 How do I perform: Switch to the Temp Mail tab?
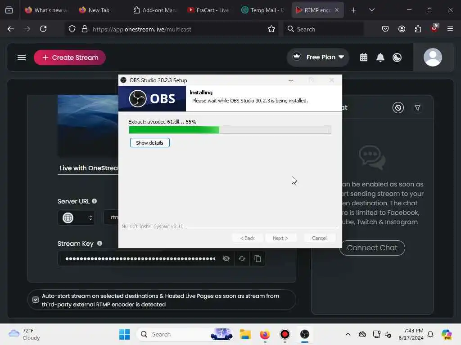[262, 10]
